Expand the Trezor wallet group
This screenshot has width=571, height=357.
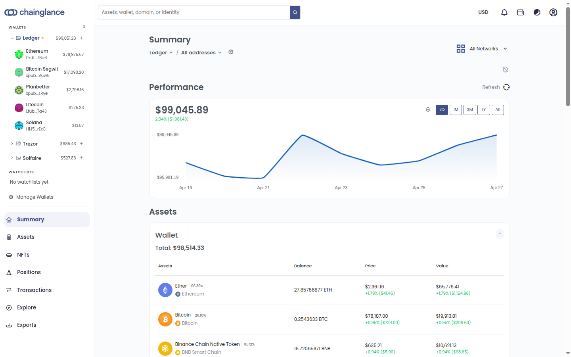[12, 144]
